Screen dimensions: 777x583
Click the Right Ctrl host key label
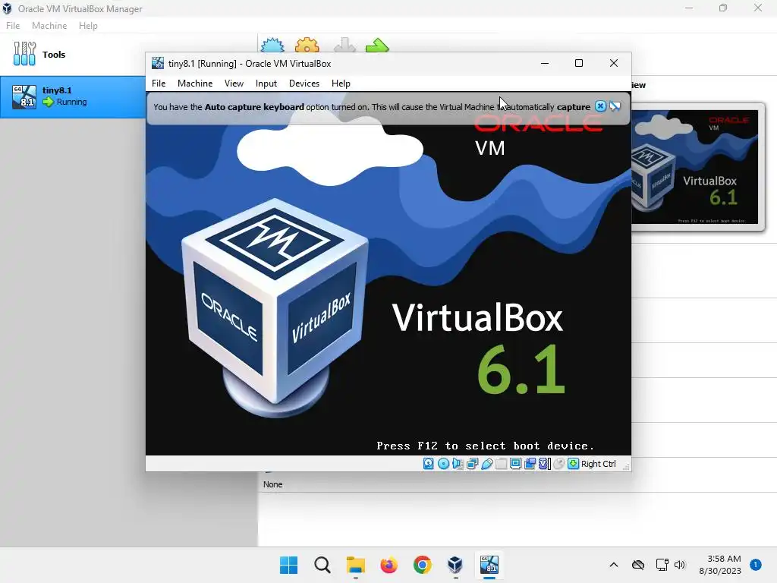click(x=598, y=464)
